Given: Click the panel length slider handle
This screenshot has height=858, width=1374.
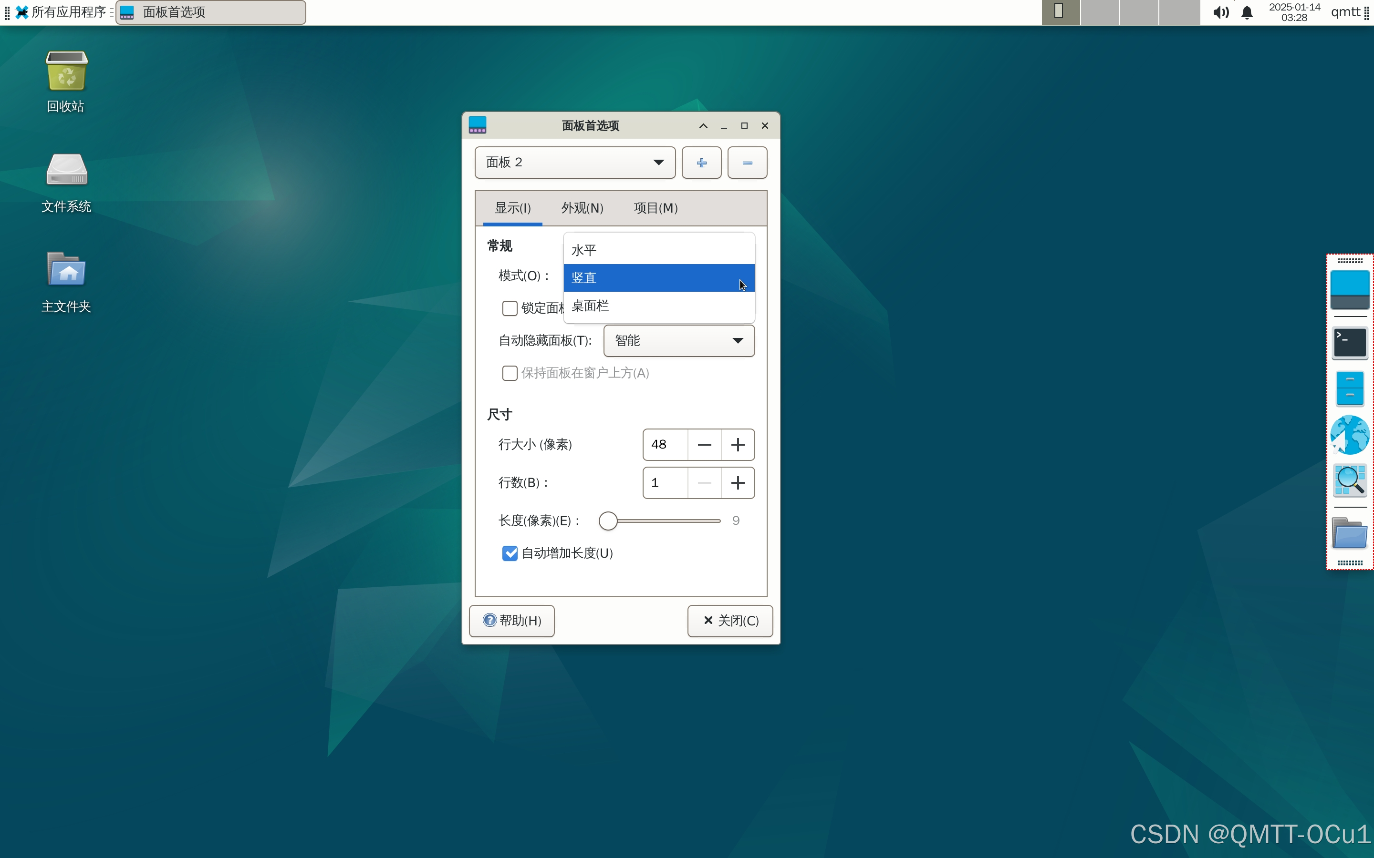Looking at the screenshot, I should 607,521.
